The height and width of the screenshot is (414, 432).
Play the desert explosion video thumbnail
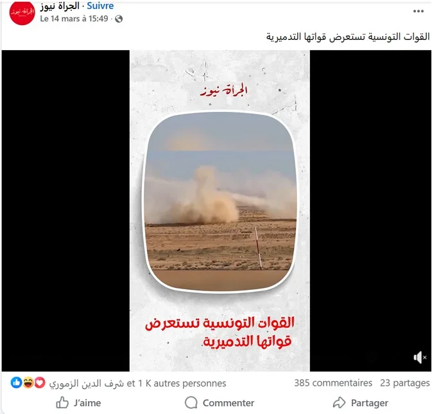click(220, 201)
